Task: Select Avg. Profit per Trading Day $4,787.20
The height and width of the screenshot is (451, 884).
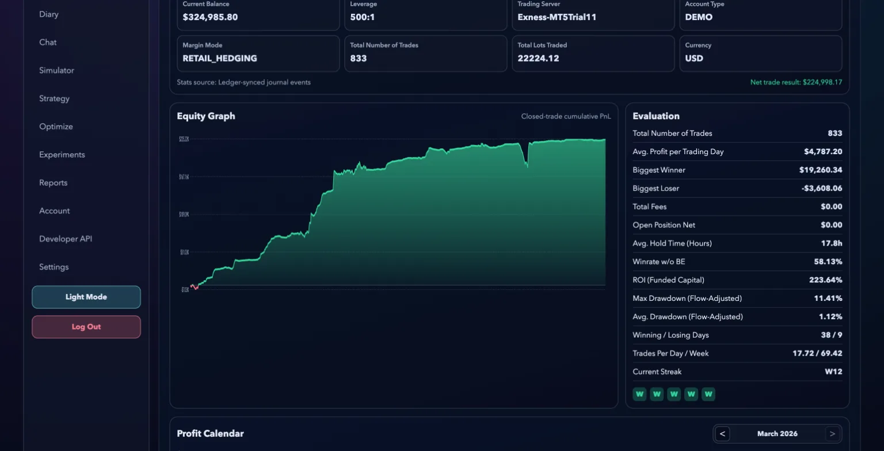Action: tap(823, 152)
